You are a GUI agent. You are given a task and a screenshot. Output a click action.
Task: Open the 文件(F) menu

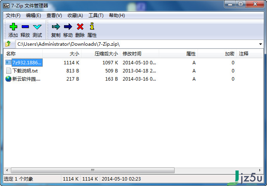(x=13, y=15)
